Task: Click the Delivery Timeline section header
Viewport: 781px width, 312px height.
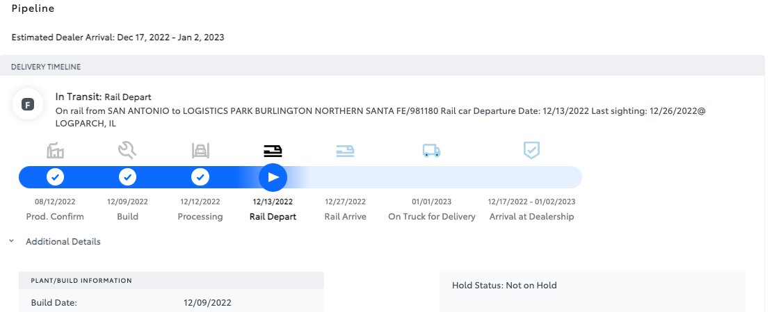Action: 46,67
